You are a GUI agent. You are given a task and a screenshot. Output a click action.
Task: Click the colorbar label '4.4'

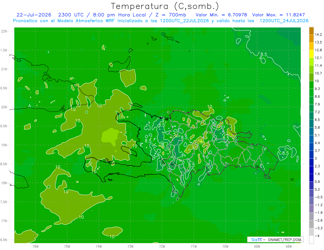(318, 143)
